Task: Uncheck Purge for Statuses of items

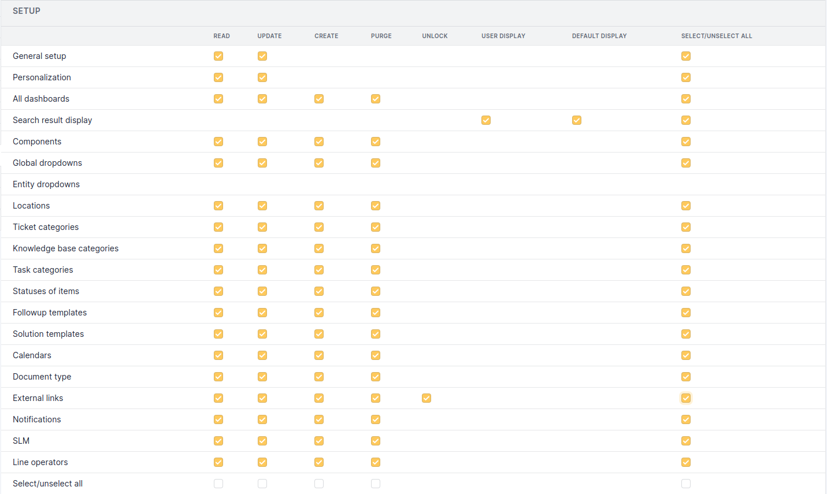Action: pyautogui.click(x=376, y=291)
